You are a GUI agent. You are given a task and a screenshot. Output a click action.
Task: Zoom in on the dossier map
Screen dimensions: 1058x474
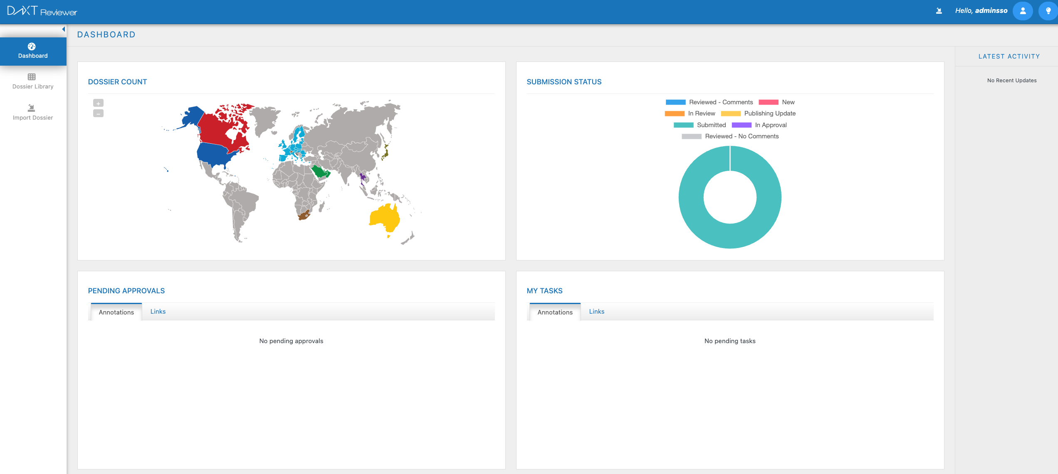click(98, 103)
